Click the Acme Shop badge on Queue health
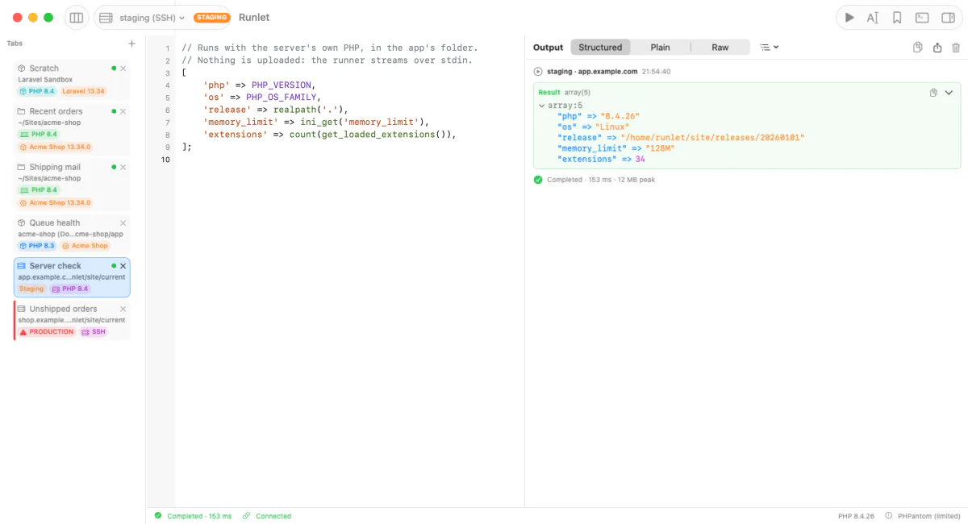Image resolution: width=968 pixels, height=524 pixels. (x=86, y=245)
